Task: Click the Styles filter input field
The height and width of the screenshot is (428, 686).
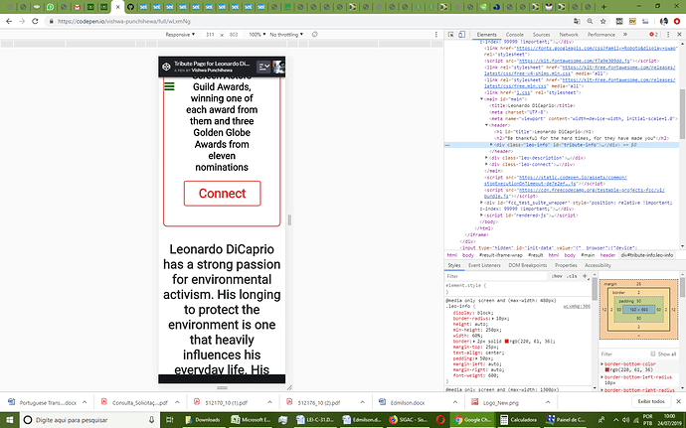Action: 496,276
